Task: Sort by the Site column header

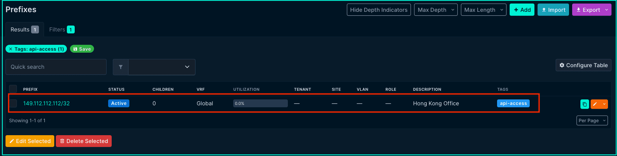Action: pyautogui.click(x=336, y=90)
